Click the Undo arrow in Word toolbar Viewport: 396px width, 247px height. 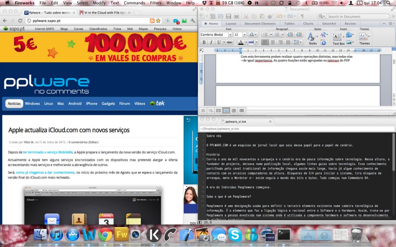pos(279,16)
